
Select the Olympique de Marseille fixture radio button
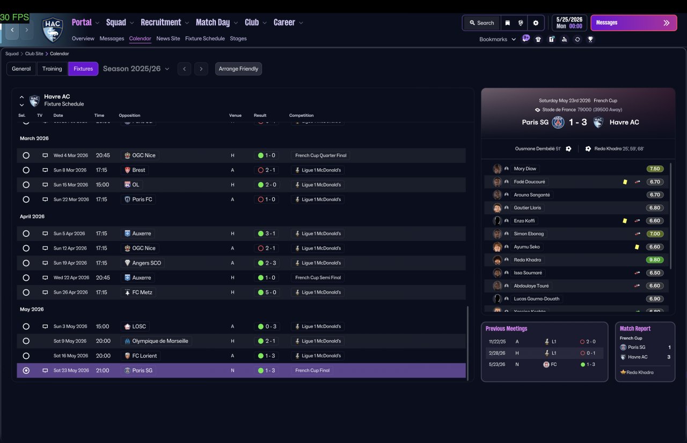[x=26, y=341]
